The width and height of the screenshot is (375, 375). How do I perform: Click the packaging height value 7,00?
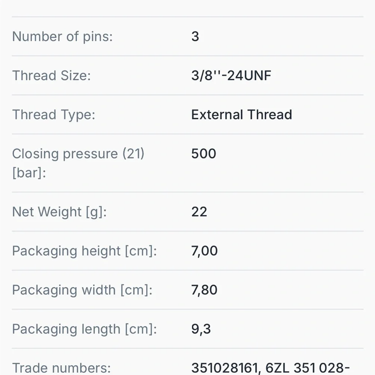(204, 251)
